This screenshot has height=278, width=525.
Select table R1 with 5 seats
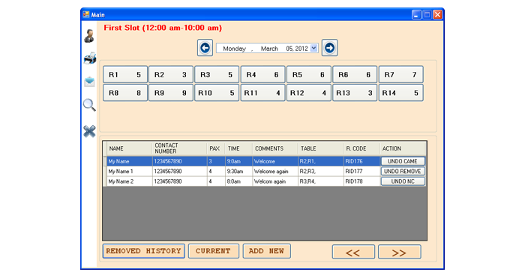tap(125, 75)
